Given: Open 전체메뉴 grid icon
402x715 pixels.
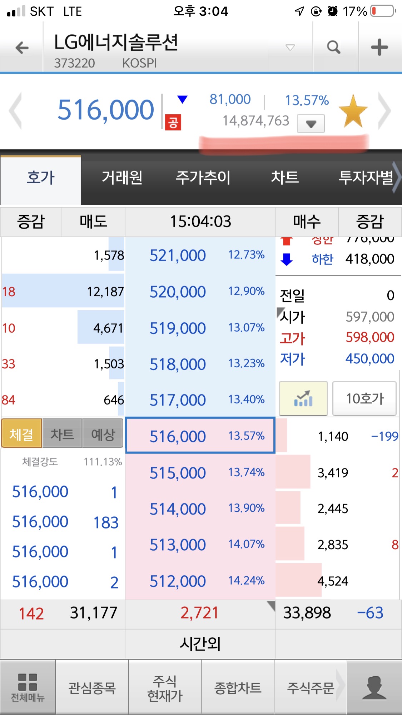Looking at the screenshot, I should [28, 687].
